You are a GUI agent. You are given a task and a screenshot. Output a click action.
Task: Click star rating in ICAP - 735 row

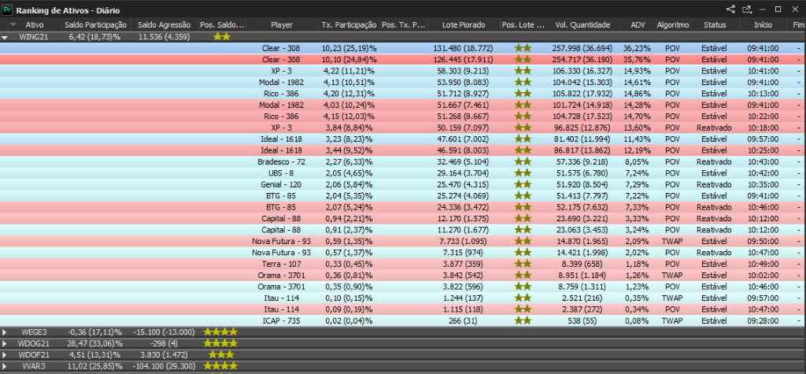[523, 320]
